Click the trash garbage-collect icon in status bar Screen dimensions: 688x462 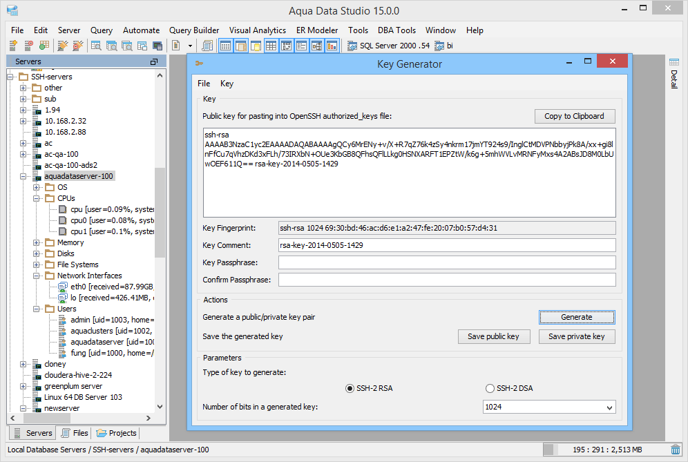[676, 450]
